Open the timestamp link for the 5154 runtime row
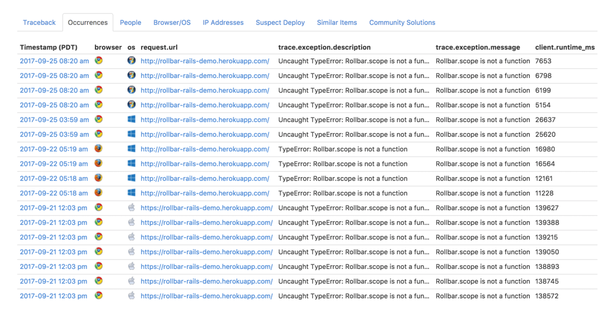This screenshot has height=314, width=615. pos(54,105)
